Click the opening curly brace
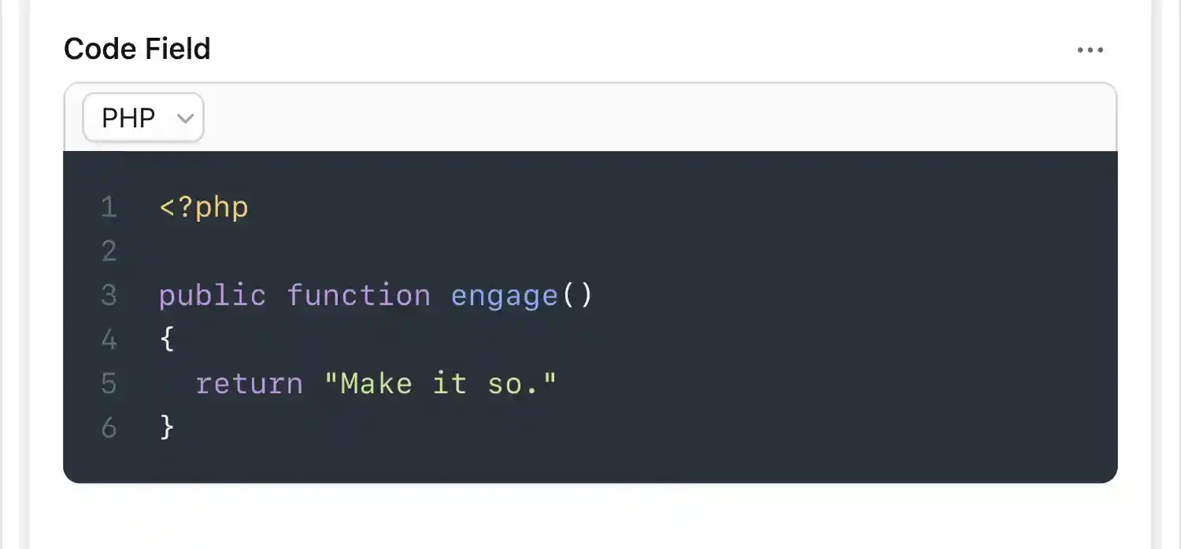1181x549 pixels. pyautogui.click(x=167, y=340)
